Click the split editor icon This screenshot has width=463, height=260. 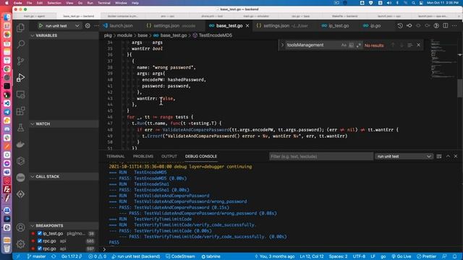[x=446, y=26]
